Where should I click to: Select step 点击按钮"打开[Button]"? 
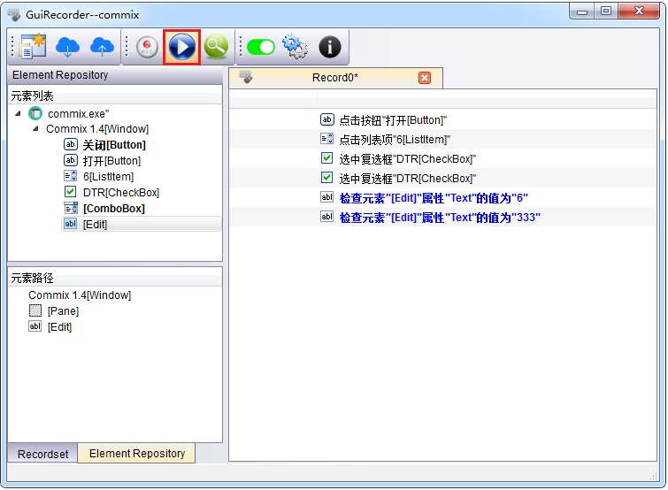point(393,120)
